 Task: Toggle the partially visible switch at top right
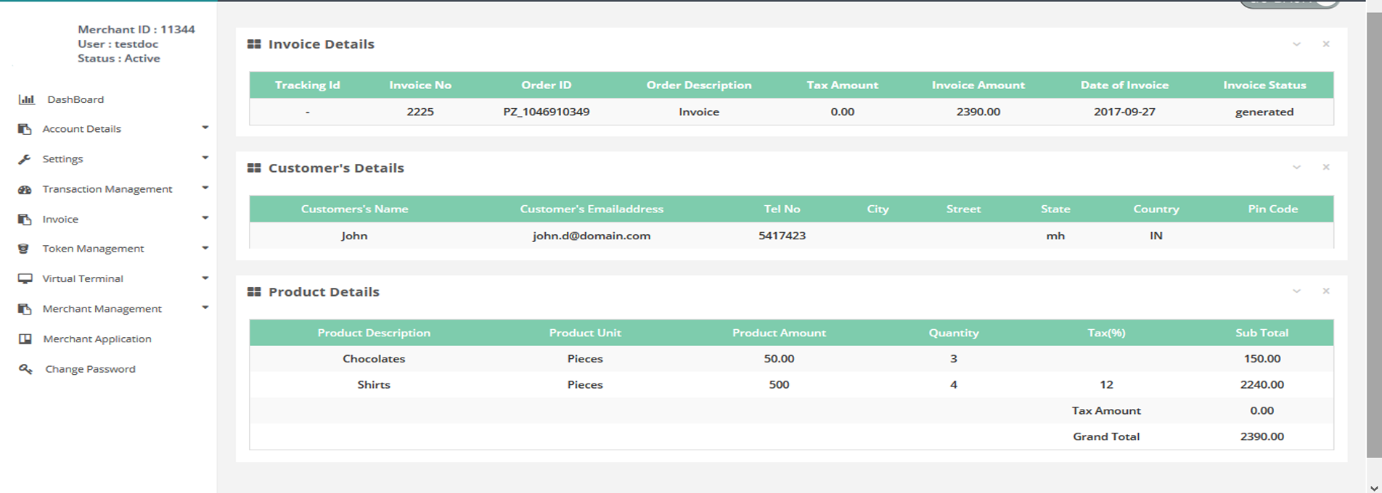(x=1290, y=3)
